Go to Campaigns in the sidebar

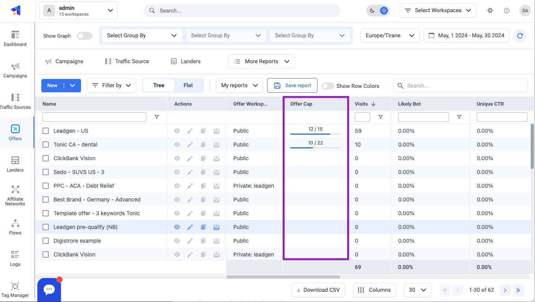15,70
